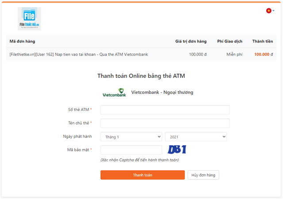This screenshot has width=283, height=199.
Task: Click the Vietcombank - Ngoại thương bank name
Action: tap(162, 92)
